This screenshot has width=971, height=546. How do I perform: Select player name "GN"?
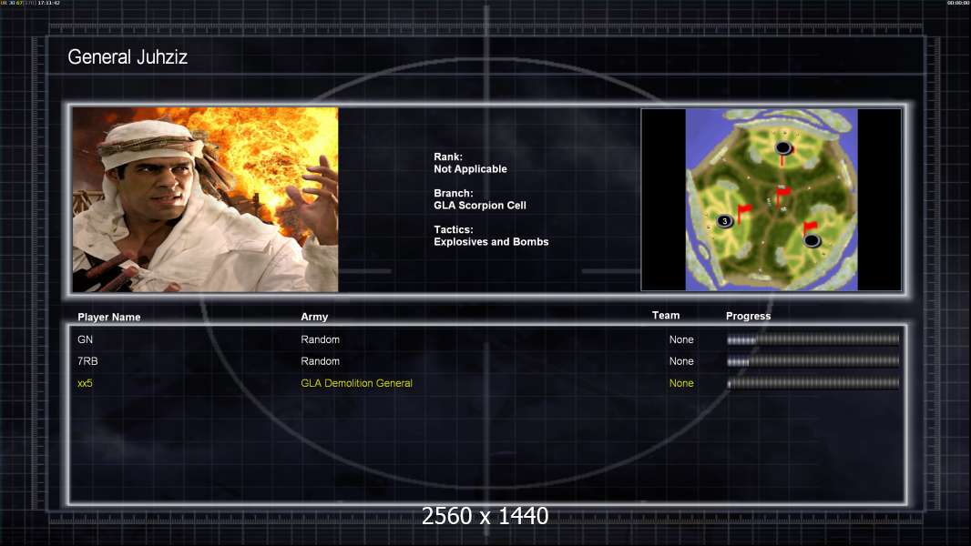point(85,339)
